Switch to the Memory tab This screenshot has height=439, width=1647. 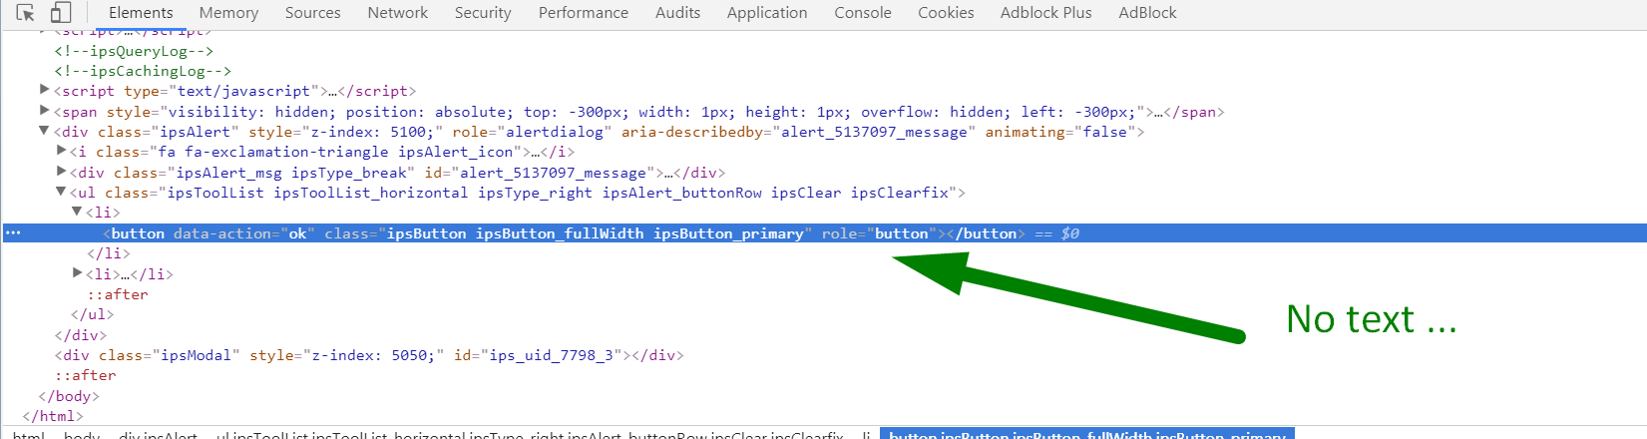(228, 13)
